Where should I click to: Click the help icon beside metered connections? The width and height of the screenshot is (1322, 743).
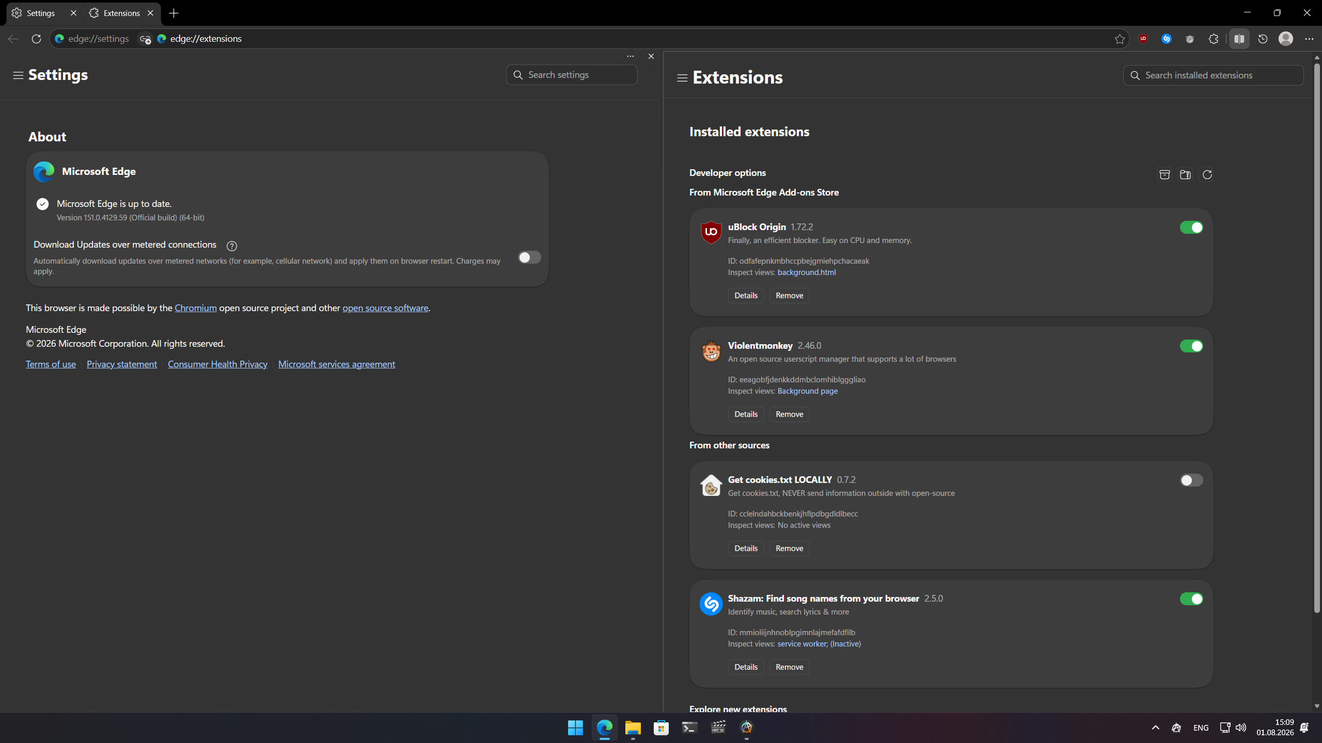pyautogui.click(x=232, y=246)
